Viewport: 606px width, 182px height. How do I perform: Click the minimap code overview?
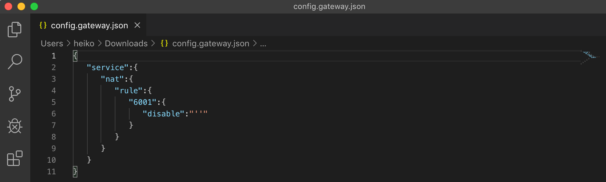pyautogui.click(x=590, y=57)
